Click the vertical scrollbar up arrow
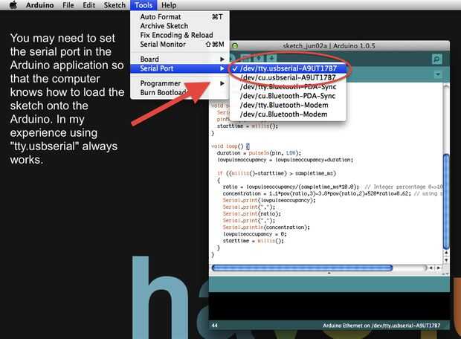 click(x=446, y=253)
